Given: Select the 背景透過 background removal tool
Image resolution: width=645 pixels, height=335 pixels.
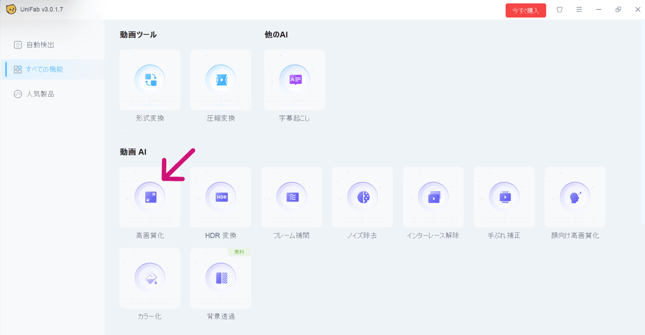Looking at the screenshot, I should (221, 278).
